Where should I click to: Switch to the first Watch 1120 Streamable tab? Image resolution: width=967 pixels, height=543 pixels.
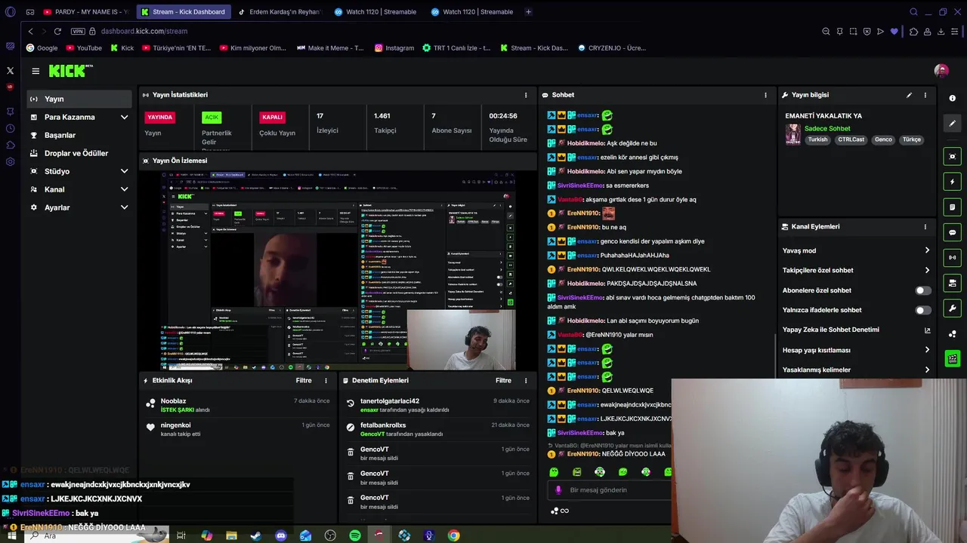click(375, 12)
